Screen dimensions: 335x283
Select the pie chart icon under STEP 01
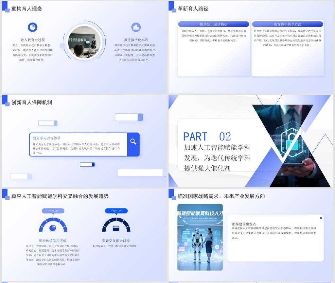(53, 227)
